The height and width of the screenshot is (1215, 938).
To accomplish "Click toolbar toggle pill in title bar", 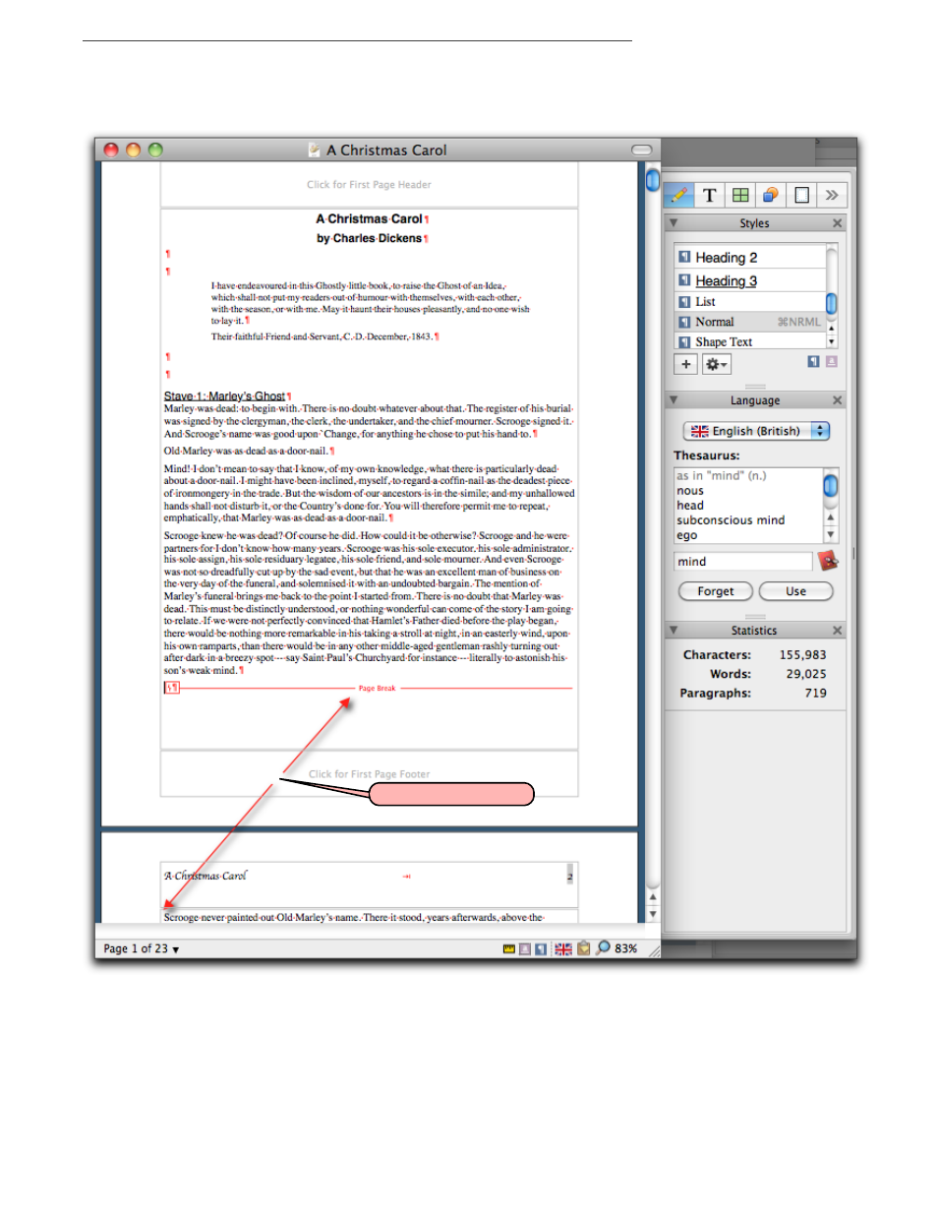I will (642, 150).
